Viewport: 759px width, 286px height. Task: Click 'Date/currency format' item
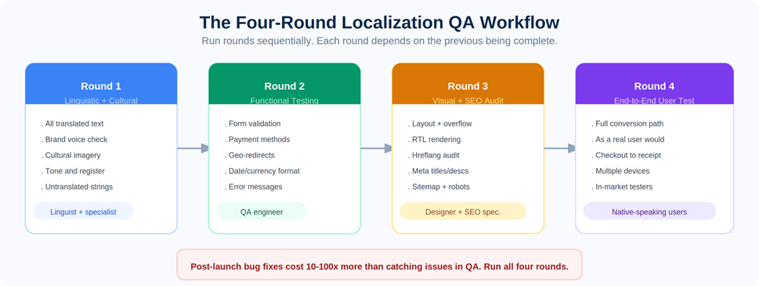[x=262, y=171]
